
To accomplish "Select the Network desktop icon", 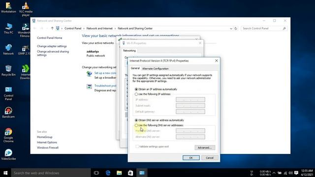I will 8,49.
